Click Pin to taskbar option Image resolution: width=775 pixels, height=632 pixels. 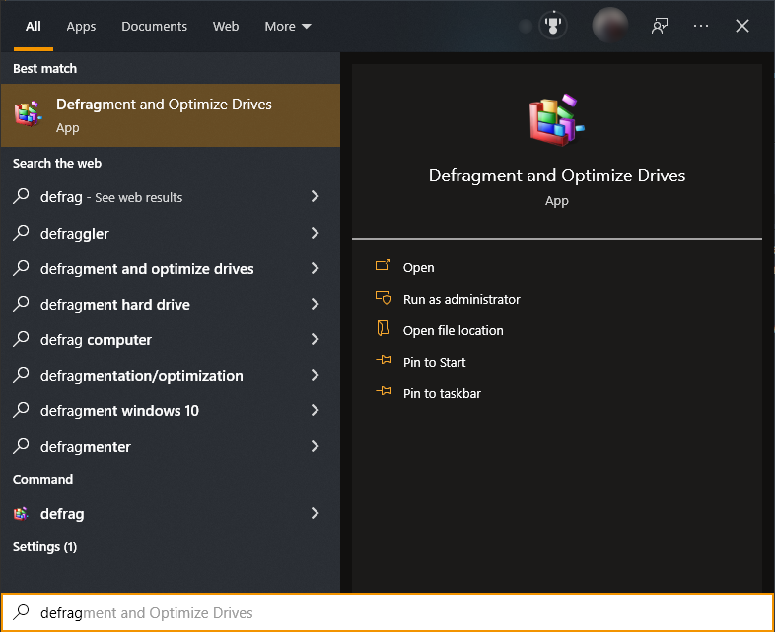[442, 393]
